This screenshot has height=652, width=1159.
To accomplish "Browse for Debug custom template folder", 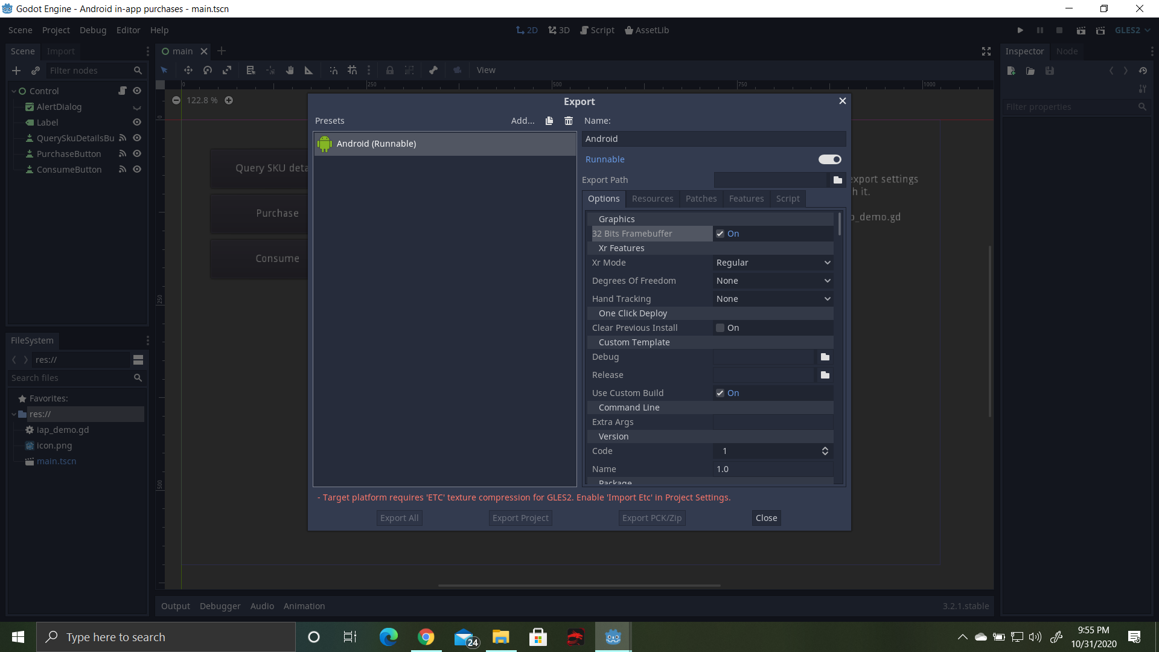I will point(825,357).
